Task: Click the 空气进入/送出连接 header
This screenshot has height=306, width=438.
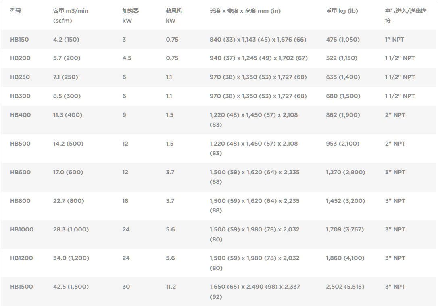Action: coord(406,16)
